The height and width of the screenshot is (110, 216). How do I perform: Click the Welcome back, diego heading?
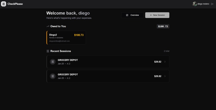pos(68,13)
